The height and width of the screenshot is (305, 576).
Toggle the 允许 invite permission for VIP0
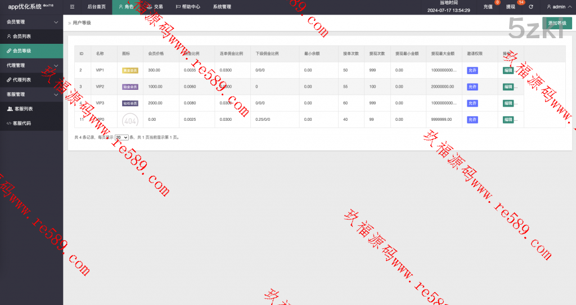click(x=472, y=120)
